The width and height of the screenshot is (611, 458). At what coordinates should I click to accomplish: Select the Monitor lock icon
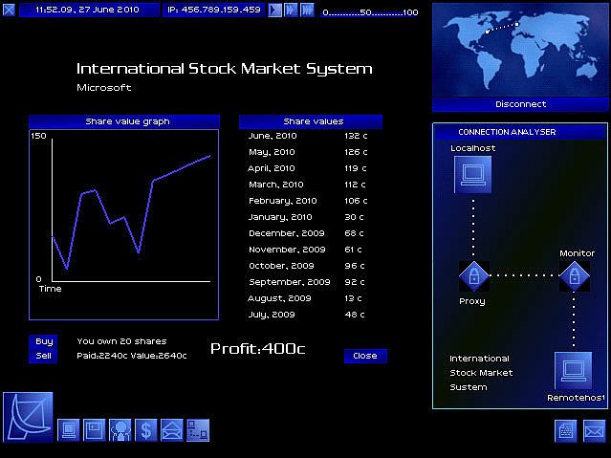575,276
